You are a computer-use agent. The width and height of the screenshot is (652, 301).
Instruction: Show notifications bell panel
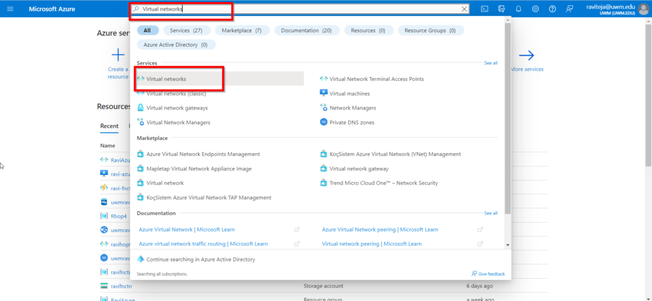(x=518, y=9)
